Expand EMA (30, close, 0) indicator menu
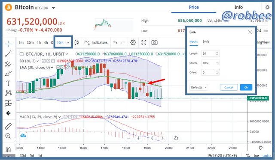This screenshot has height=160, width=275. click(x=52, y=68)
